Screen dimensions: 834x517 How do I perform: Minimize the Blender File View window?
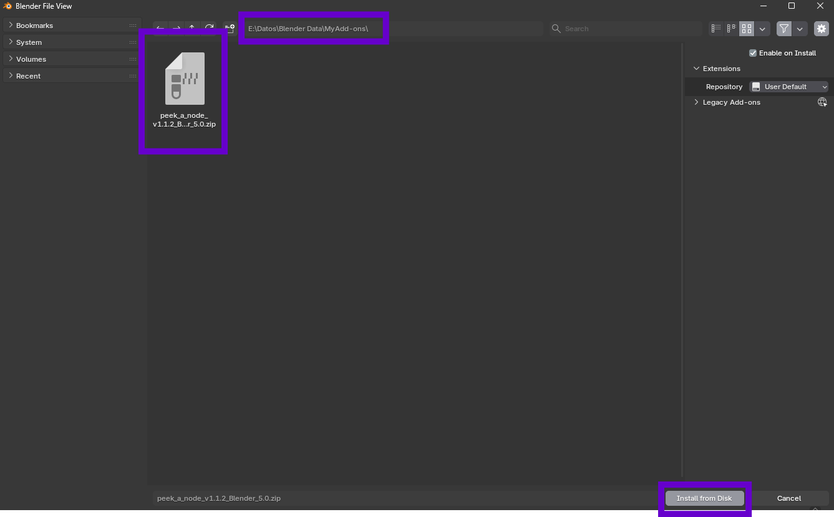(x=764, y=6)
